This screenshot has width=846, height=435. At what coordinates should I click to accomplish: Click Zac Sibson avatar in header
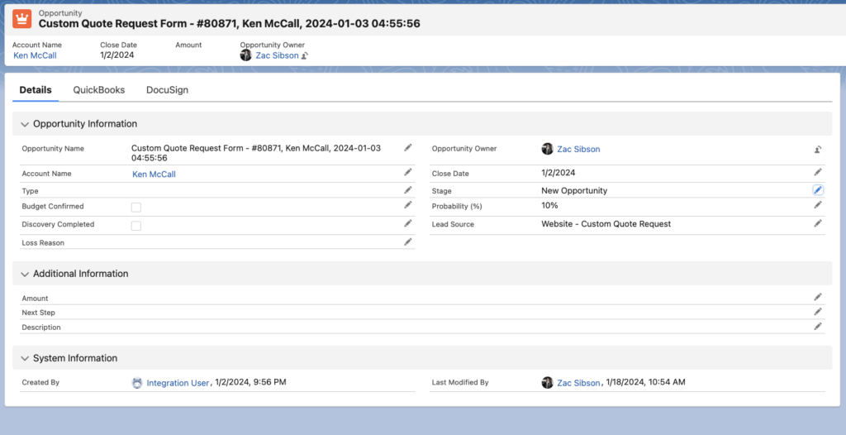(x=246, y=55)
